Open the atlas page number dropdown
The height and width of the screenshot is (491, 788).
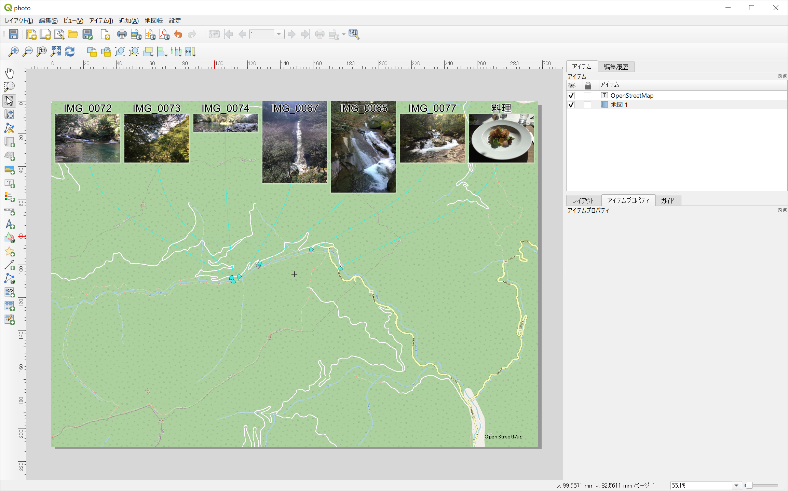coord(279,34)
